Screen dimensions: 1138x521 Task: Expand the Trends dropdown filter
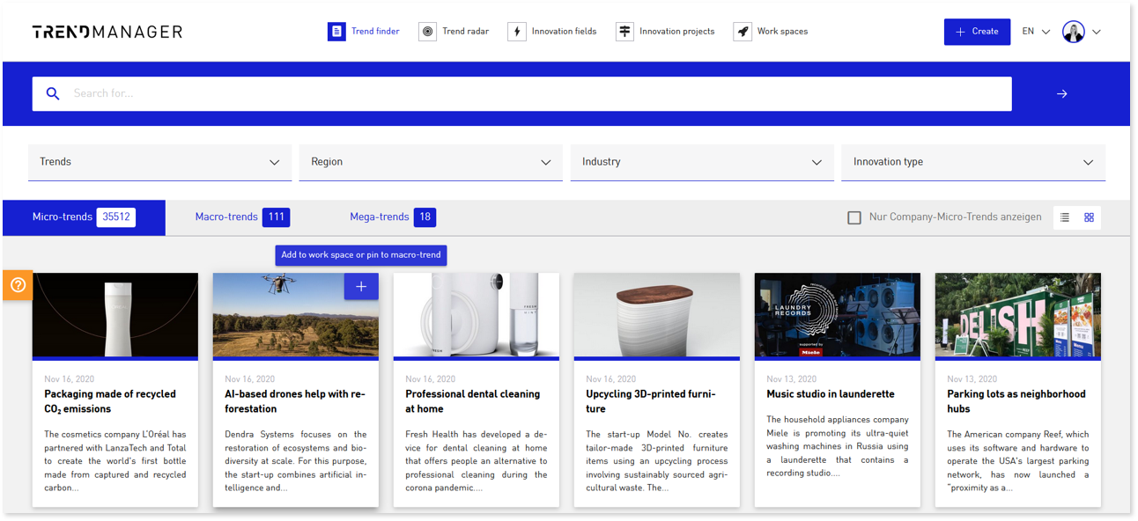coord(159,162)
